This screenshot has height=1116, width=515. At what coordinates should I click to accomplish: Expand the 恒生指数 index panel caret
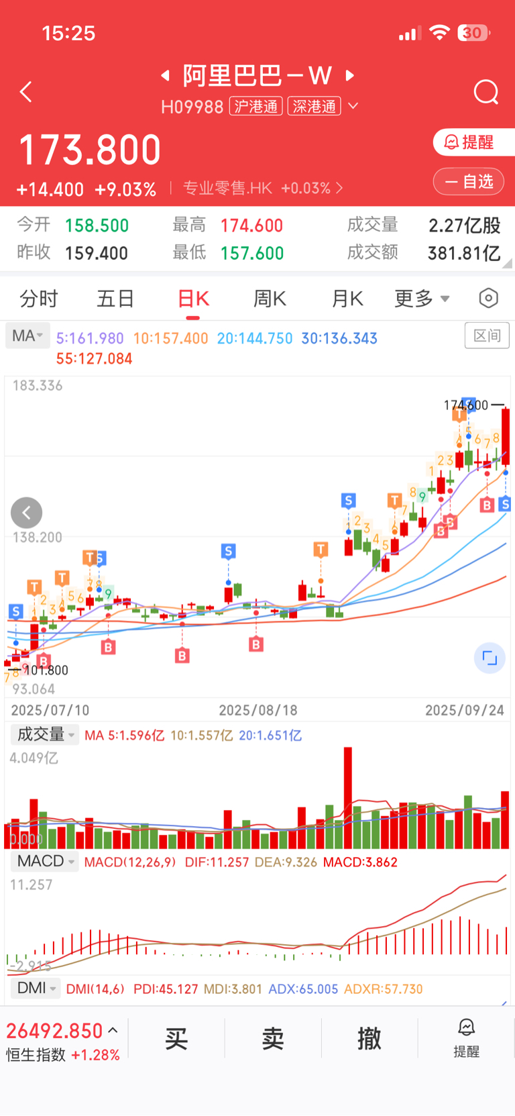click(113, 1031)
